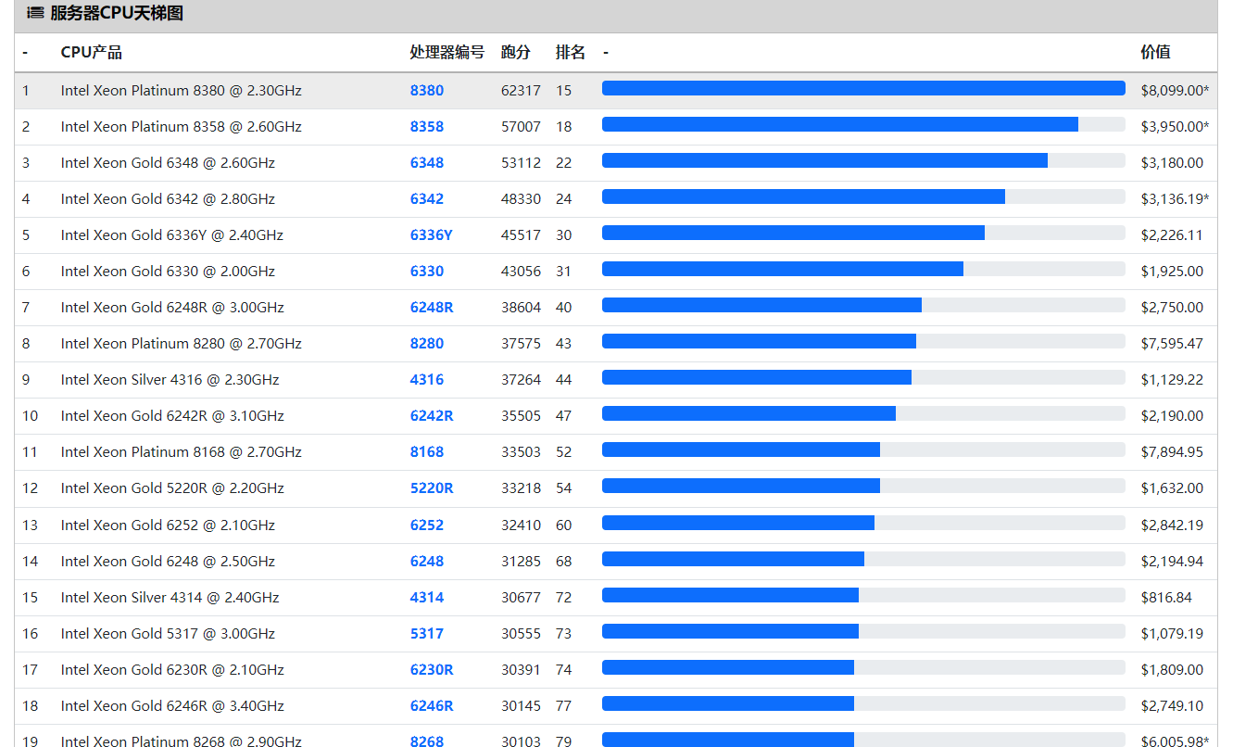Click the 62317 benchmark score
The height and width of the screenshot is (747, 1233).
click(521, 91)
